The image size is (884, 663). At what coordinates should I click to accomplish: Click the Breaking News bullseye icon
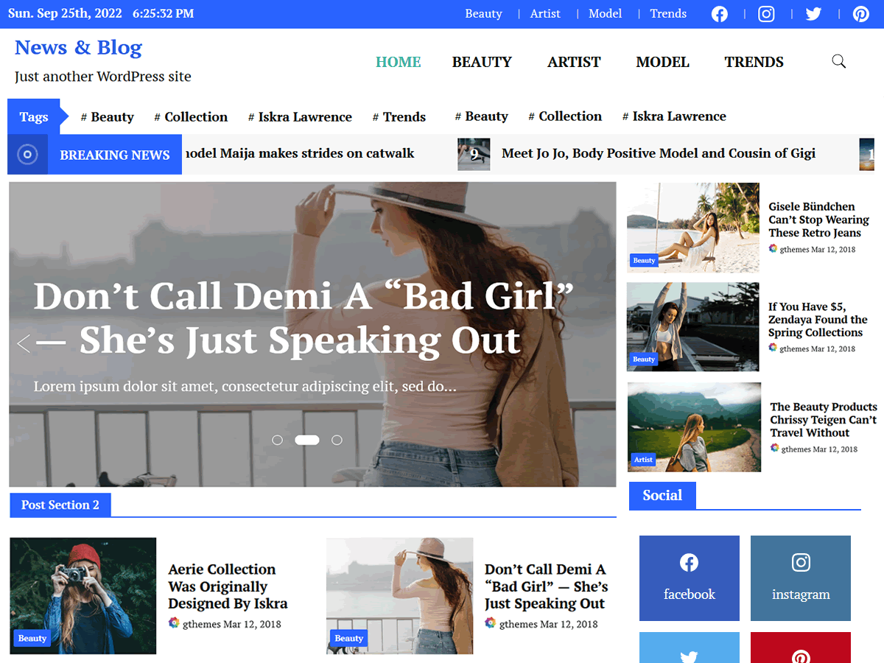pyautogui.click(x=27, y=154)
